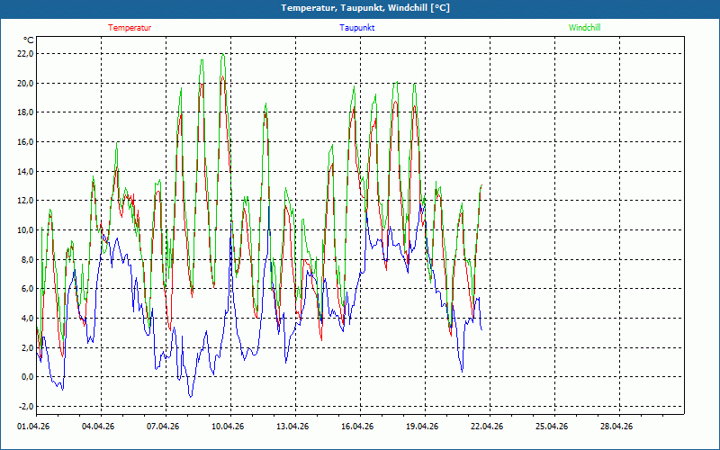
Task: Click the 22,0 value on the y-axis
Action: tap(25, 53)
